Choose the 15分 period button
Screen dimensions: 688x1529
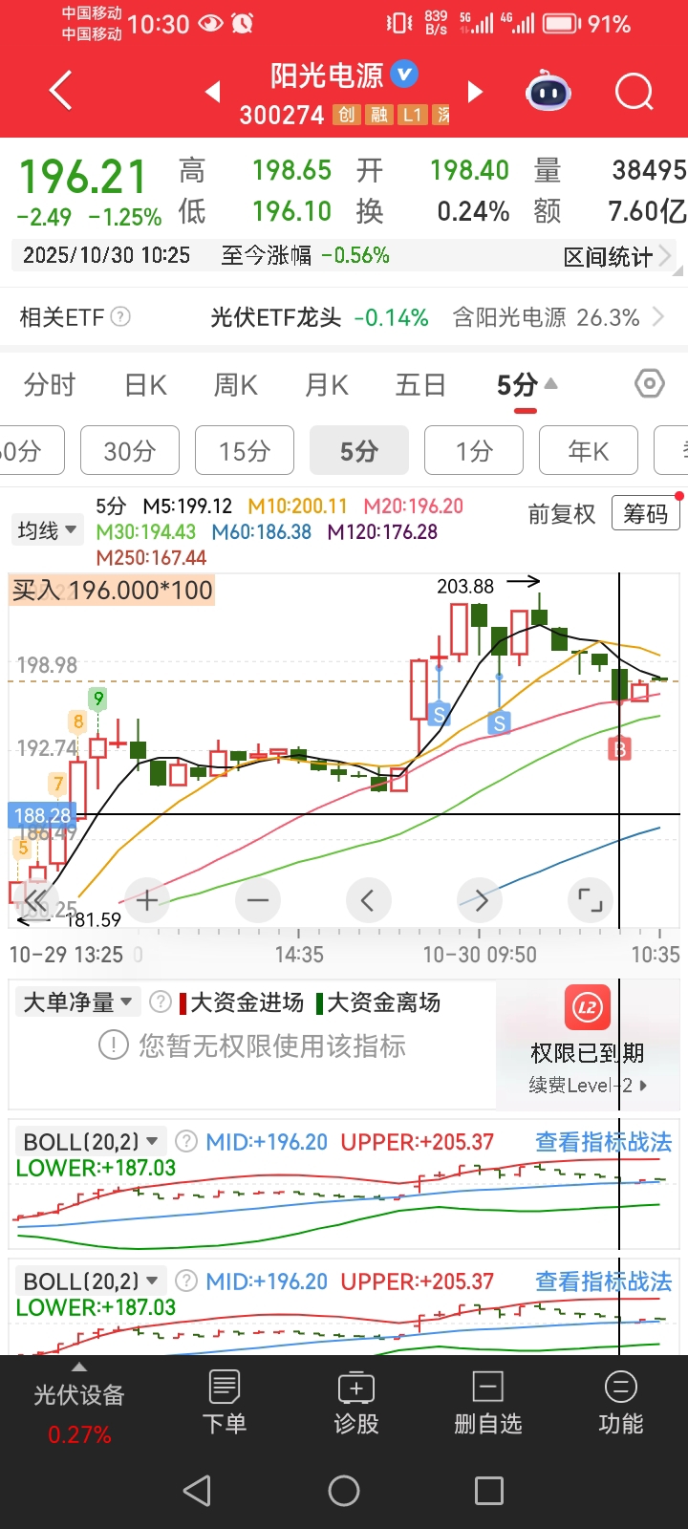tap(245, 450)
